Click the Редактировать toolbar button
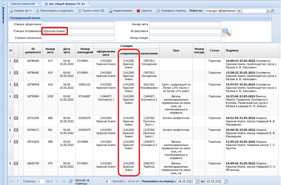The height and width of the screenshot is (185, 281). click(x=121, y=11)
